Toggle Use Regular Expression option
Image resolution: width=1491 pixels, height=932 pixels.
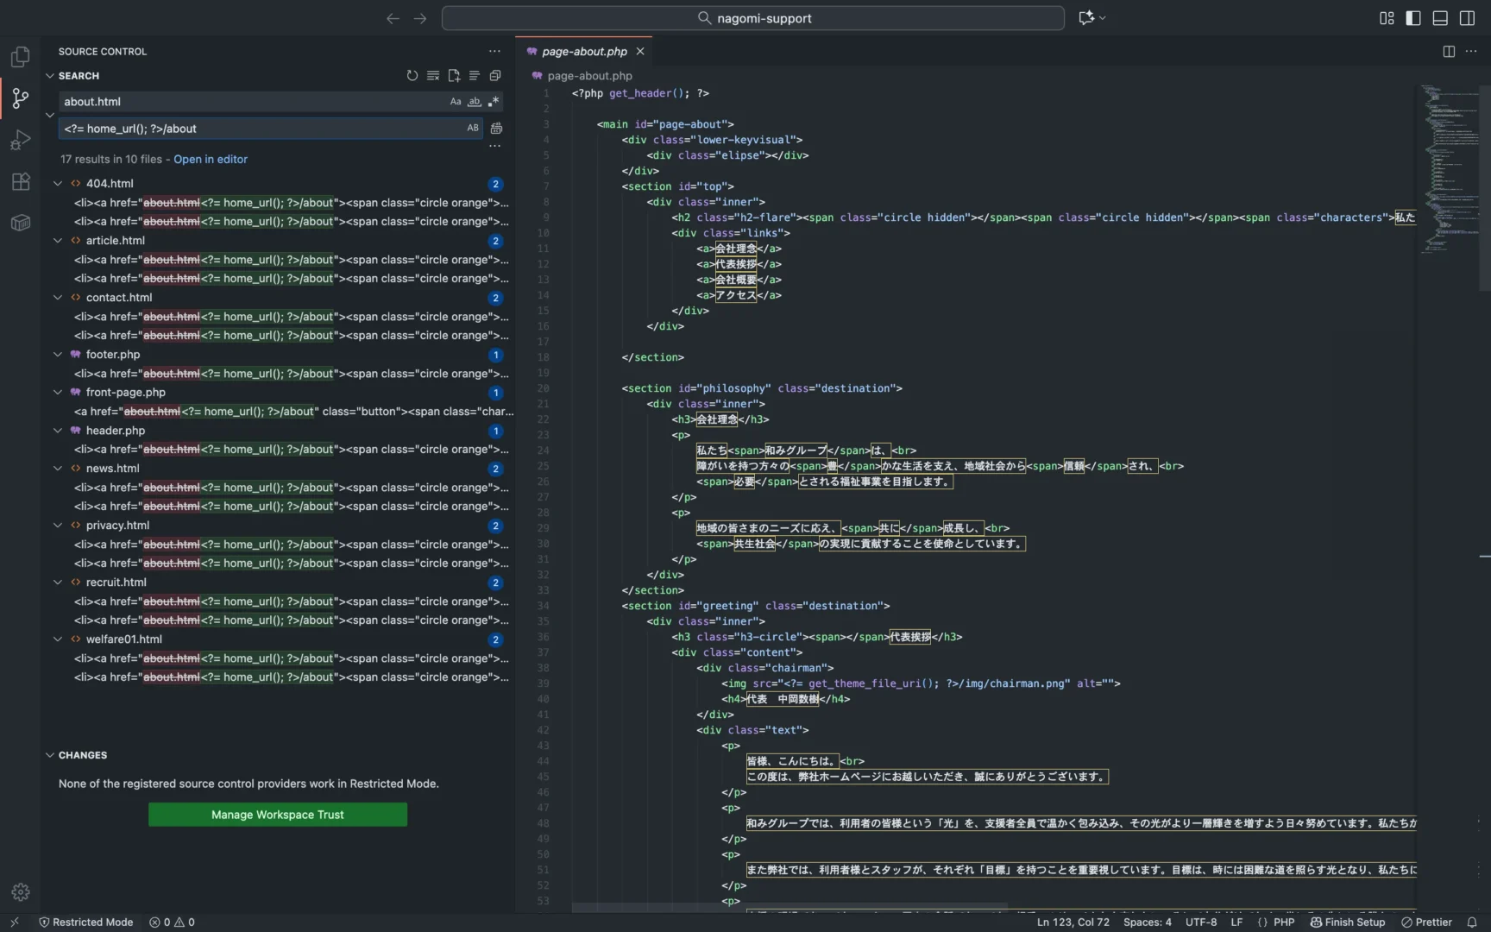494,102
